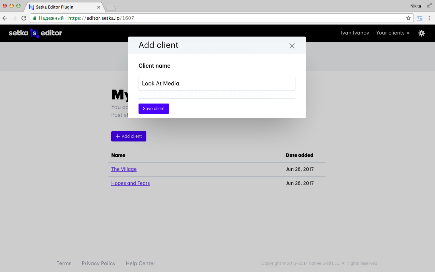Reload the current page
Screen dimensions: 435x272
[x=24, y=18]
